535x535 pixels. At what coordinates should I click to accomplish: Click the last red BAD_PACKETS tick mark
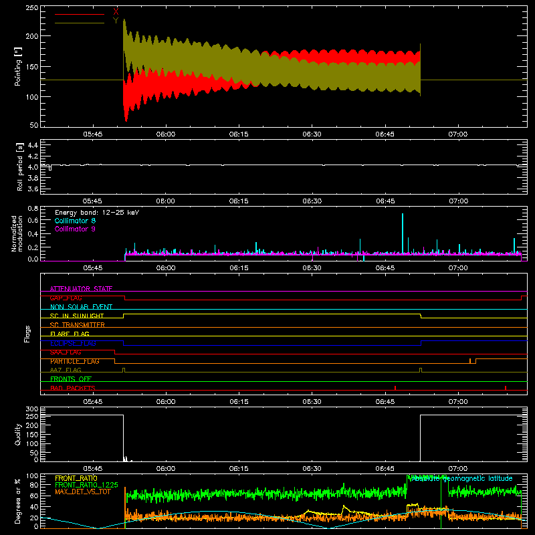point(506,388)
